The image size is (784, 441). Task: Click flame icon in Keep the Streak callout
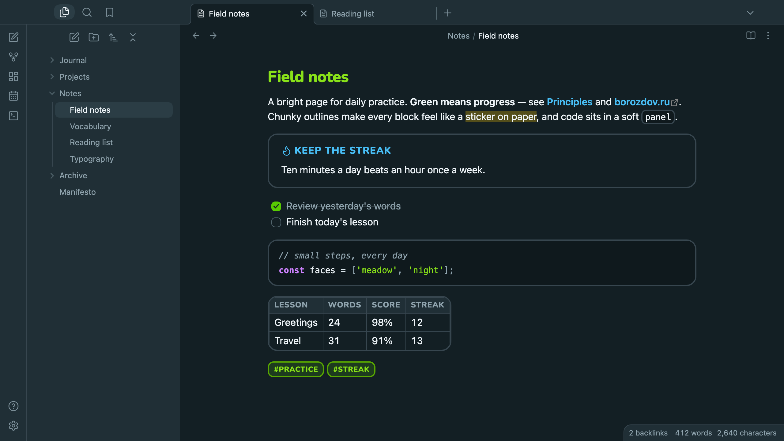286,151
